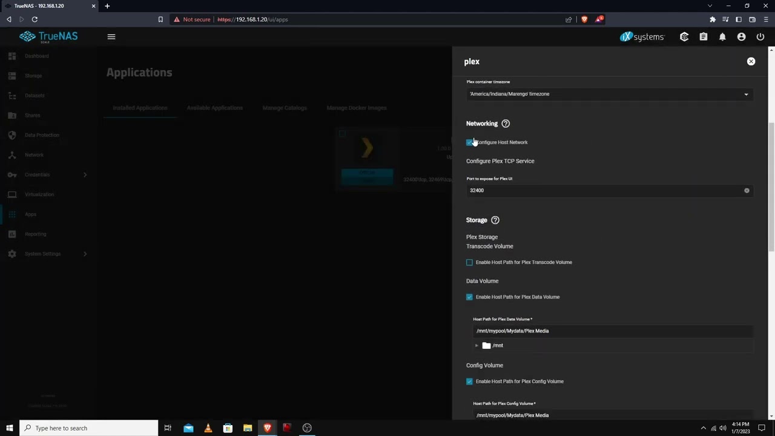Open the TrueNAS hamburger sidebar menu
775x436 pixels.
pyautogui.click(x=111, y=36)
